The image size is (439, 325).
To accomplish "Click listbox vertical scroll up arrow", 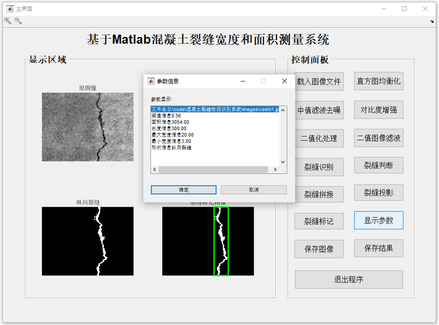I will coord(283,110).
